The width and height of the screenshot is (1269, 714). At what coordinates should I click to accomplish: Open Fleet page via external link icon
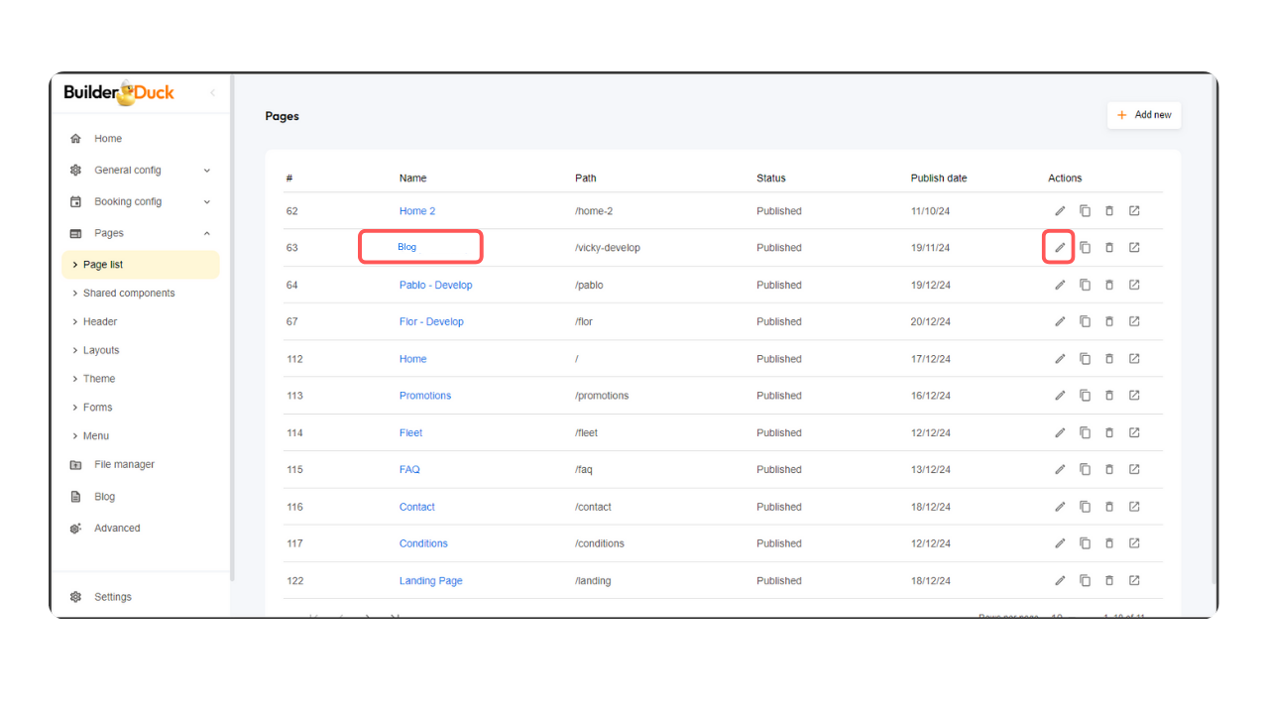[x=1134, y=432]
